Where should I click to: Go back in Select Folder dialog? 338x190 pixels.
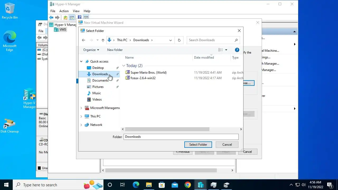pyautogui.click(x=83, y=40)
